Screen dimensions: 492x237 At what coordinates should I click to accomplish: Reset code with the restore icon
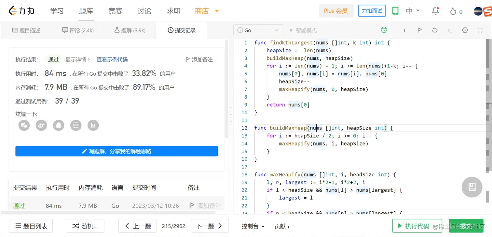[x=435, y=30]
